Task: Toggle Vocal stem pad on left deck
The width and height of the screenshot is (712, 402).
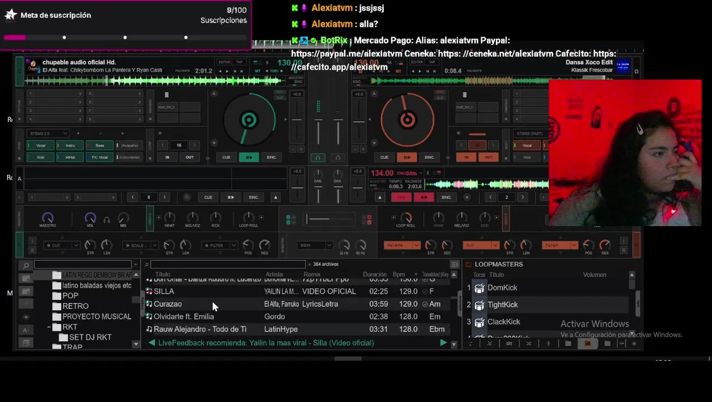Action: point(41,146)
